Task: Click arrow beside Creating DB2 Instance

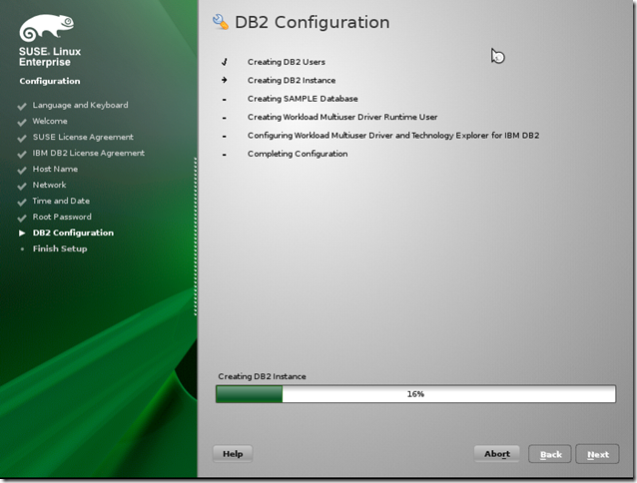Action: (x=225, y=80)
